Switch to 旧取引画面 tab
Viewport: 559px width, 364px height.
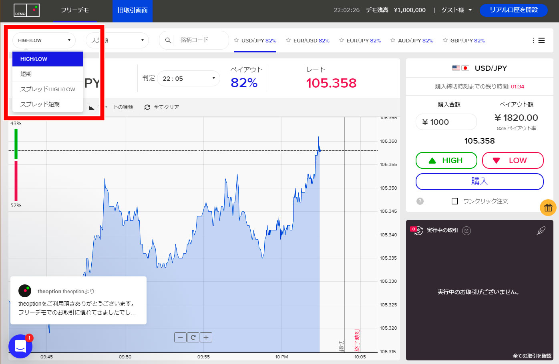(x=133, y=10)
